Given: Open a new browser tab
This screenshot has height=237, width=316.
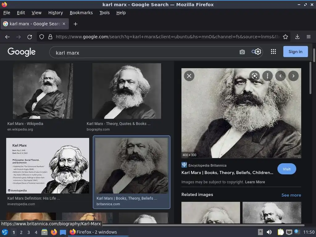Looking at the screenshot, I should [x=75, y=24].
